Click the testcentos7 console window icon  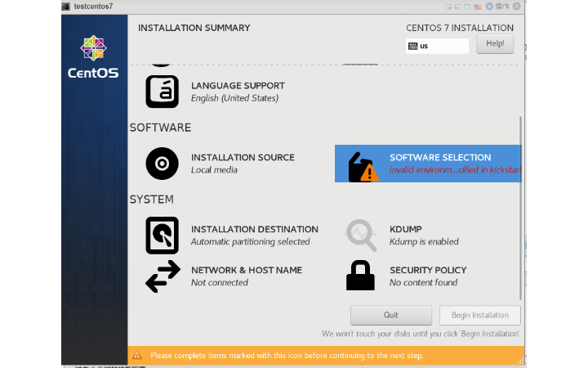pos(66,7)
